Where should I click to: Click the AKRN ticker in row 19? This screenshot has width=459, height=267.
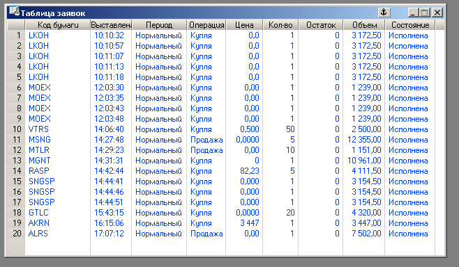[x=39, y=223]
